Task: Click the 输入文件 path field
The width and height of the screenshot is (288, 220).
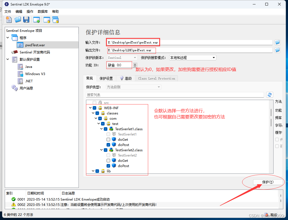Action: [190, 42]
